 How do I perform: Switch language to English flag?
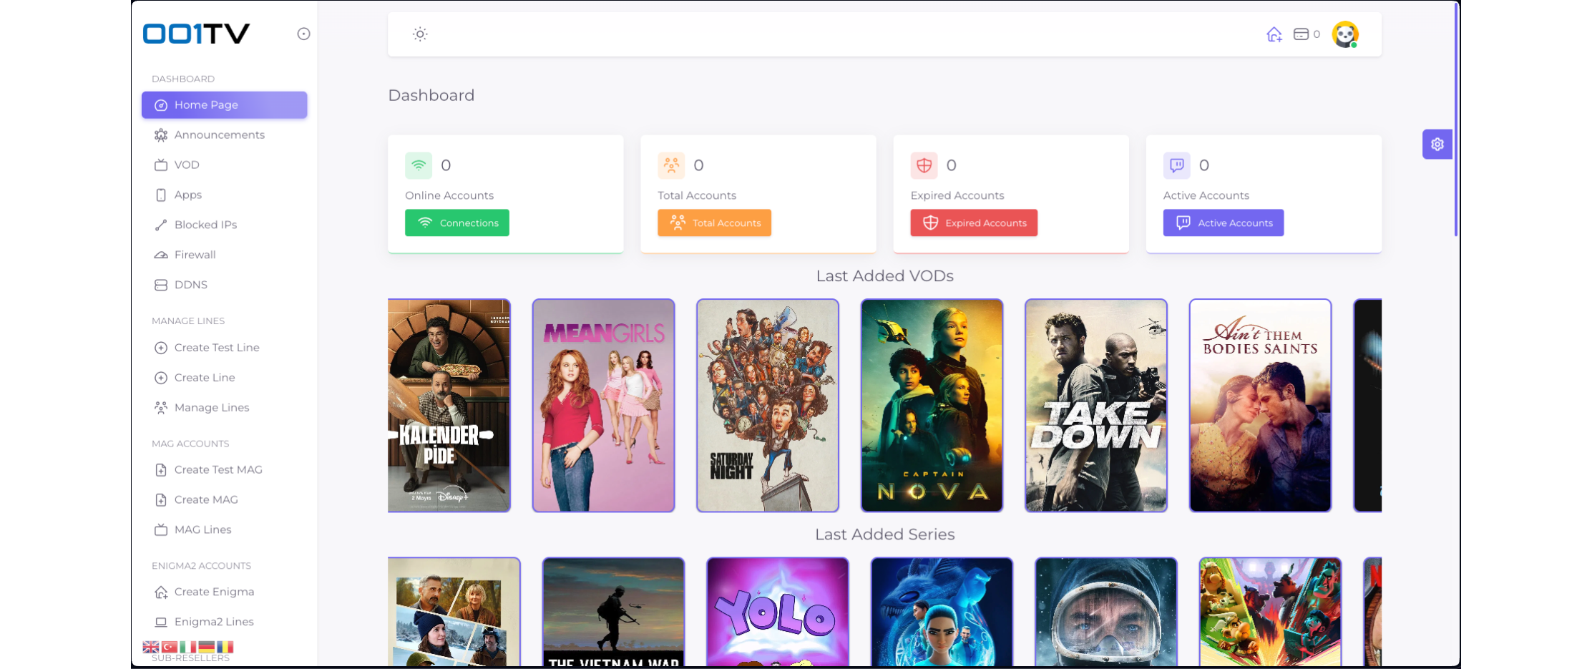[x=151, y=648]
